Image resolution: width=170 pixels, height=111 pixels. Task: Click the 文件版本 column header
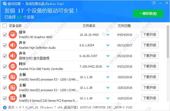click(89, 26)
